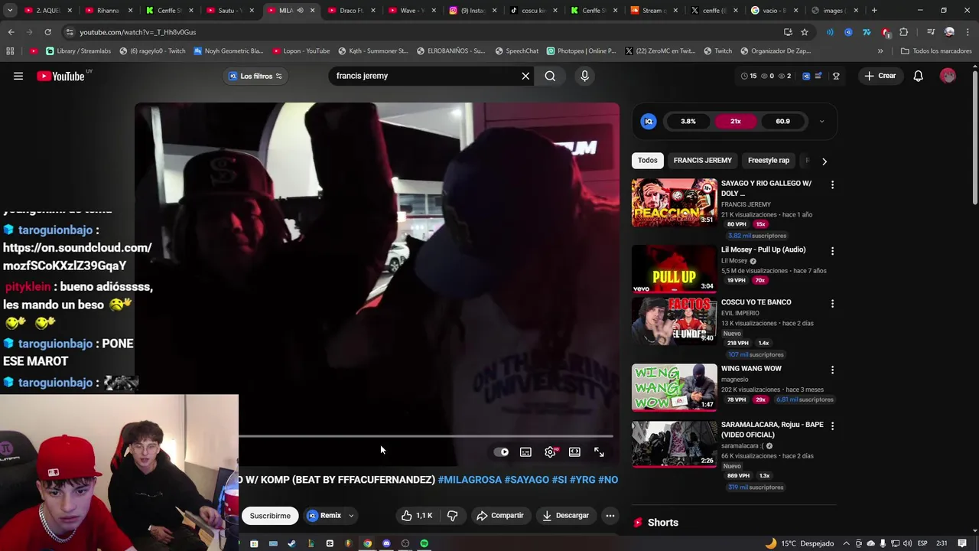Viewport: 979px width, 551px height.
Task: Share the video via Compartir
Action: (x=499, y=516)
